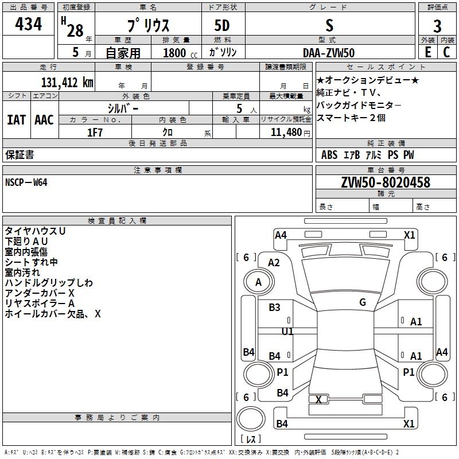The width and height of the screenshot is (459, 459).
Task: Click the 後日発送部品 section header
Action: [157, 143]
